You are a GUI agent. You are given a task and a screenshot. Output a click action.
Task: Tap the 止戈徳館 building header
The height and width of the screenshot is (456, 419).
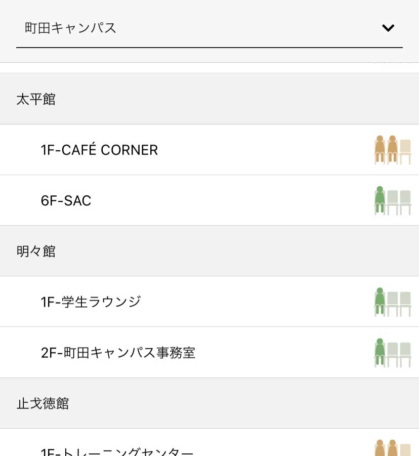click(209, 403)
